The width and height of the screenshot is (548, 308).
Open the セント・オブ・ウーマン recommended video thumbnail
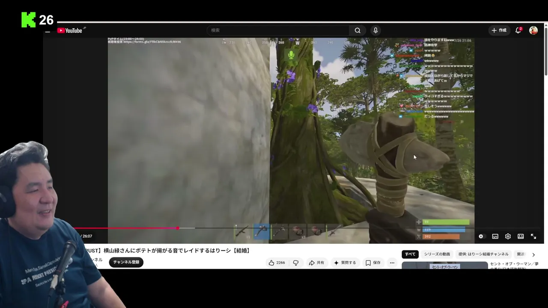(444, 265)
